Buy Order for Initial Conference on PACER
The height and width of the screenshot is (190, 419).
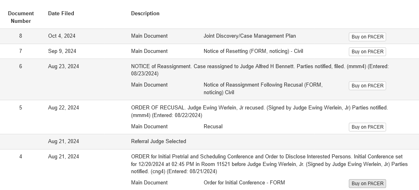click(x=367, y=184)
